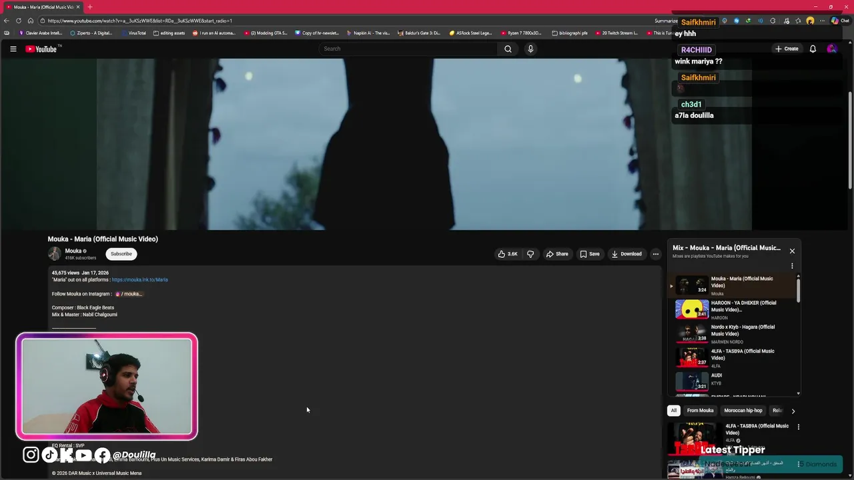Click the browser address bar URL
The image size is (854, 480).
pos(139,21)
